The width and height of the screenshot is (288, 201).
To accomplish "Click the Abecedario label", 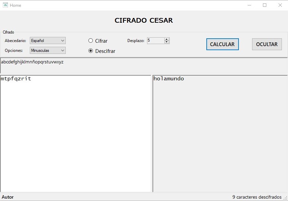I will (16, 41).
